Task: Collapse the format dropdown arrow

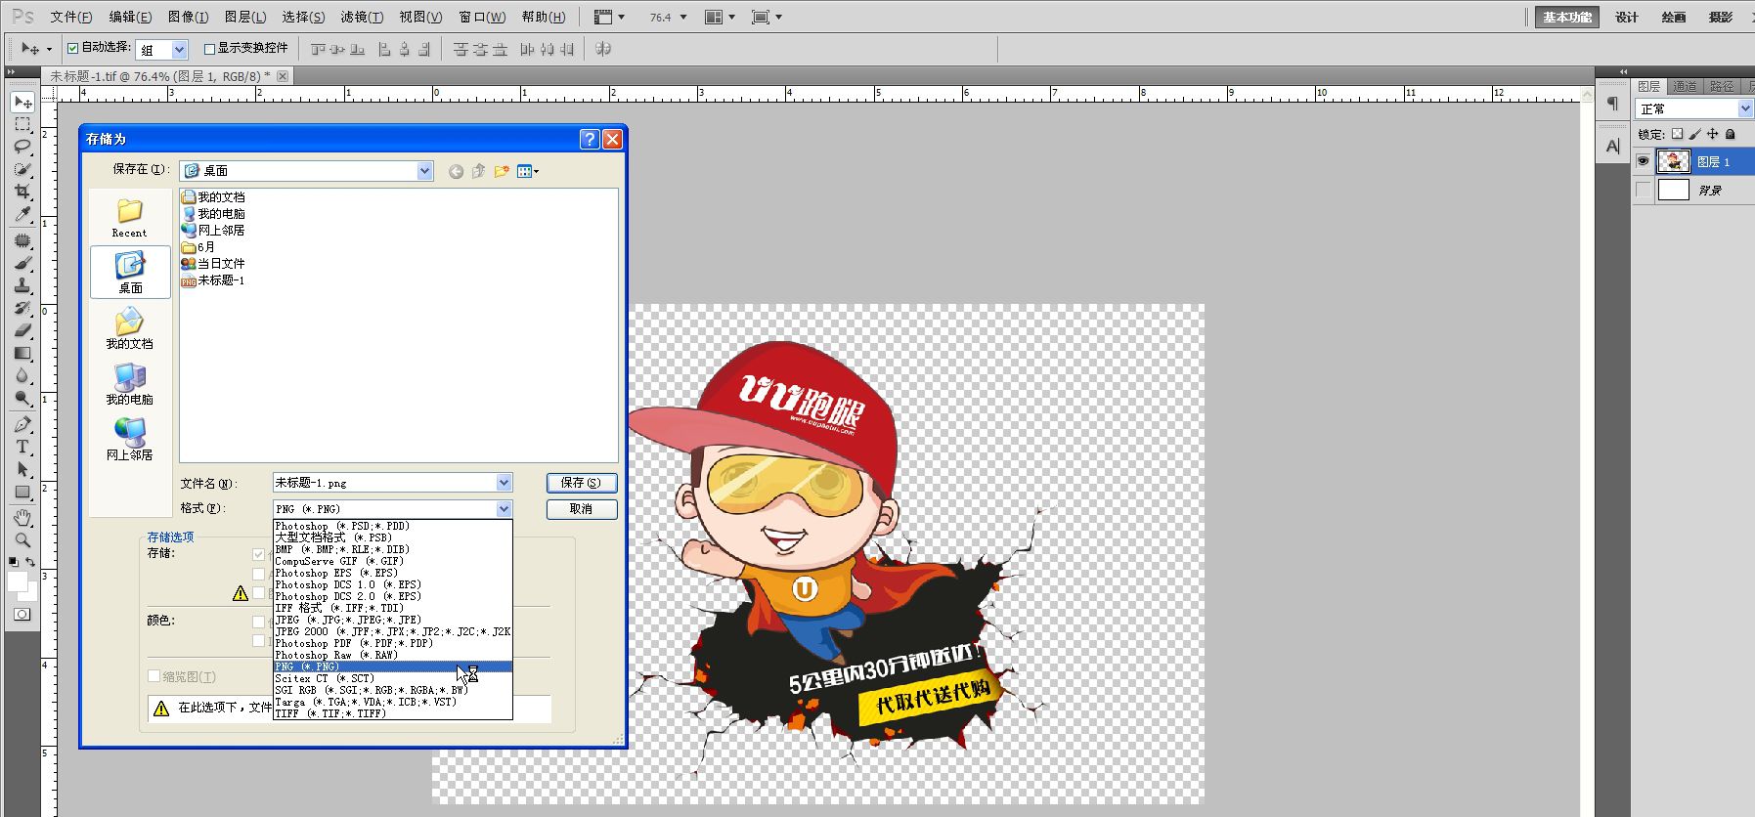Action: click(x=504, y=509)
